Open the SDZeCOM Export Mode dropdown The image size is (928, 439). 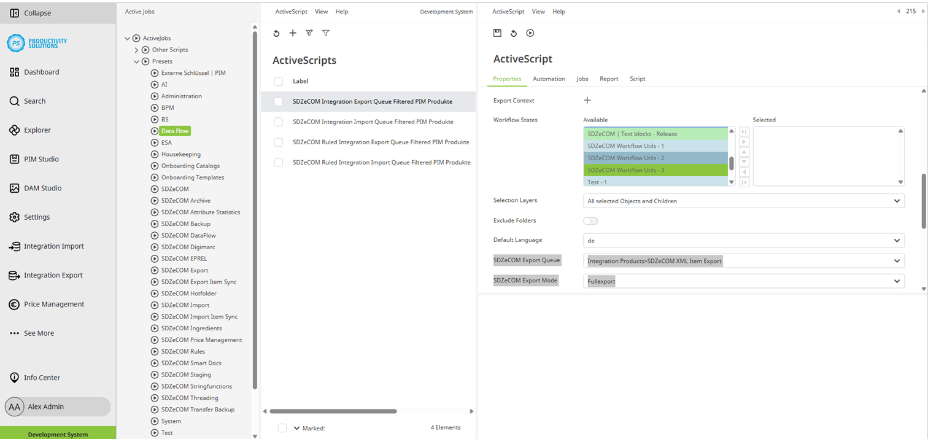(x=743, y=280)
